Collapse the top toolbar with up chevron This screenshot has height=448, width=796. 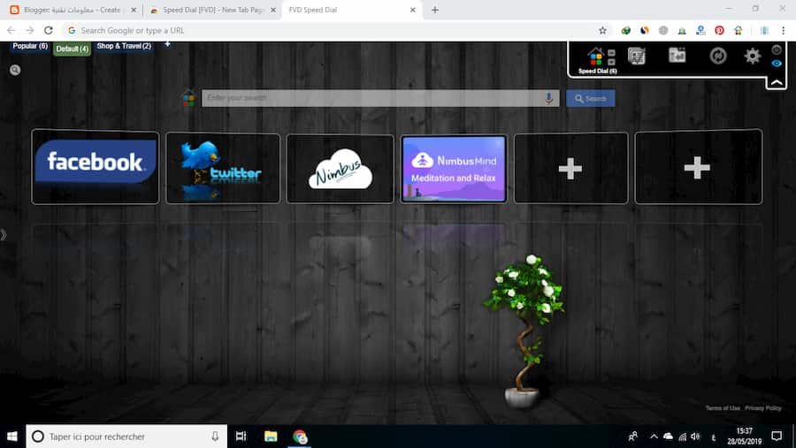[776, 82]
